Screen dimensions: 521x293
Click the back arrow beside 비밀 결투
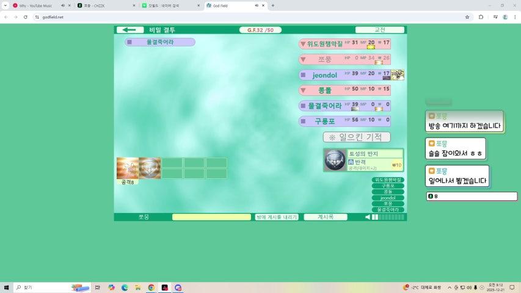(129, 30)
